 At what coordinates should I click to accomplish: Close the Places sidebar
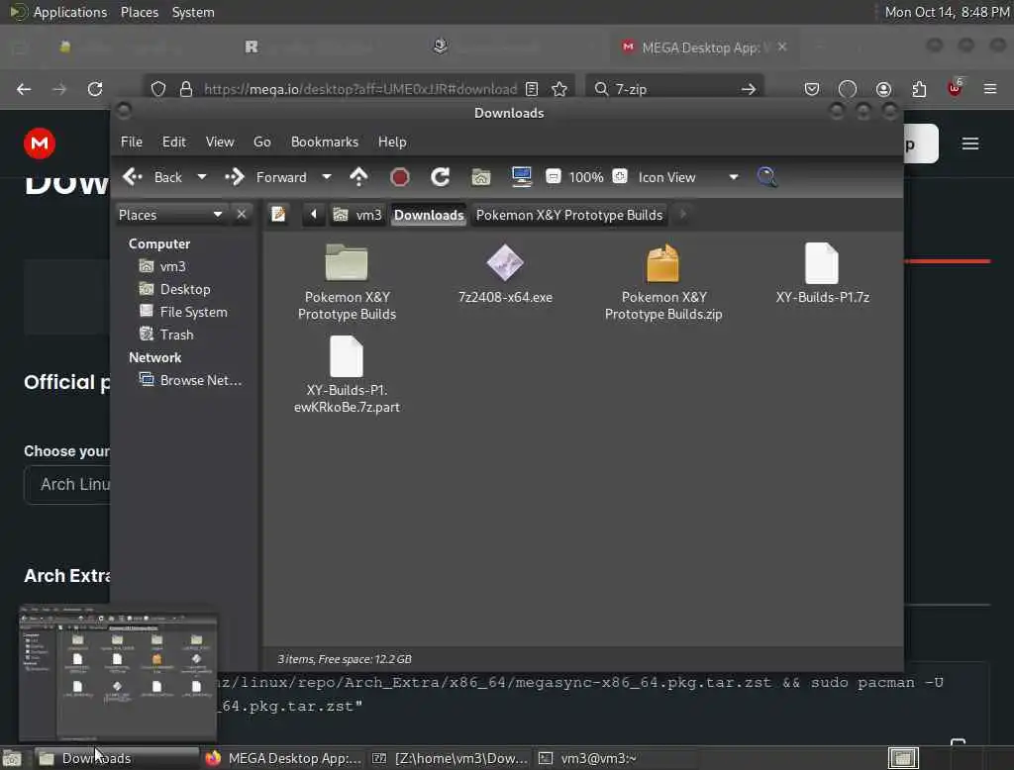point(242,214)
